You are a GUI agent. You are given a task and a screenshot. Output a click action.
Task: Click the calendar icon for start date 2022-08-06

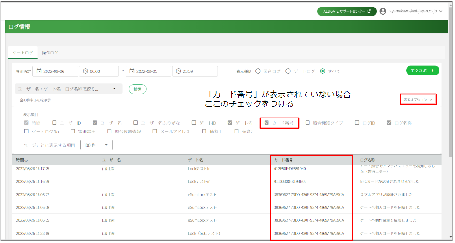point(39,71)
